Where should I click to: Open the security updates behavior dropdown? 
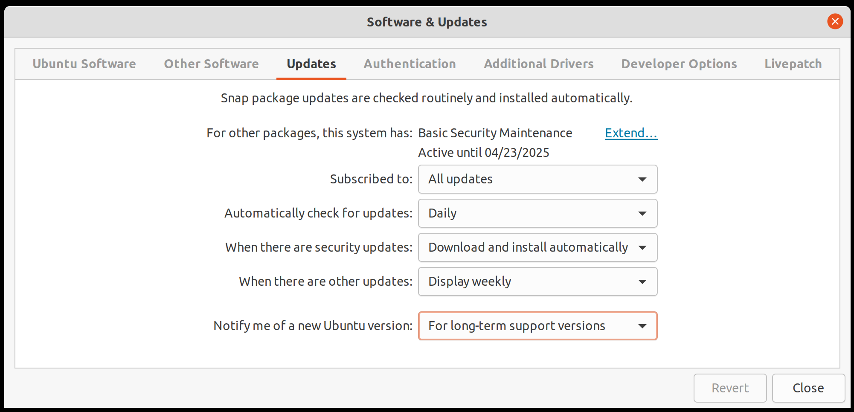coord(537,247)
